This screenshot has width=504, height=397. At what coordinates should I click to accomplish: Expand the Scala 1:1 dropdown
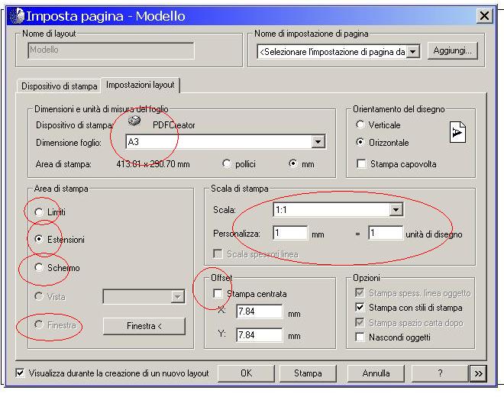pyautogui.click(x=396, y=210)
